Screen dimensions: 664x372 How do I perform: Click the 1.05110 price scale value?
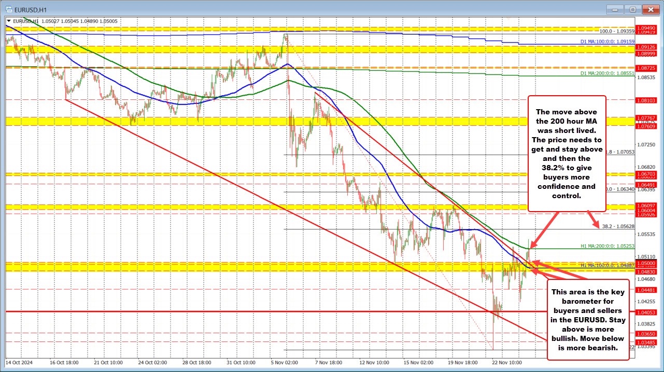pos(646,256)
